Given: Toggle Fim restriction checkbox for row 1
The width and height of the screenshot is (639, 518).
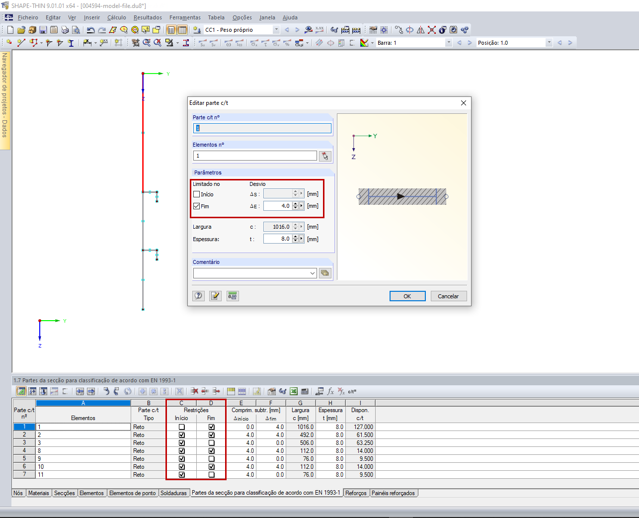Looking at the screenshot, I should [211, 427].
